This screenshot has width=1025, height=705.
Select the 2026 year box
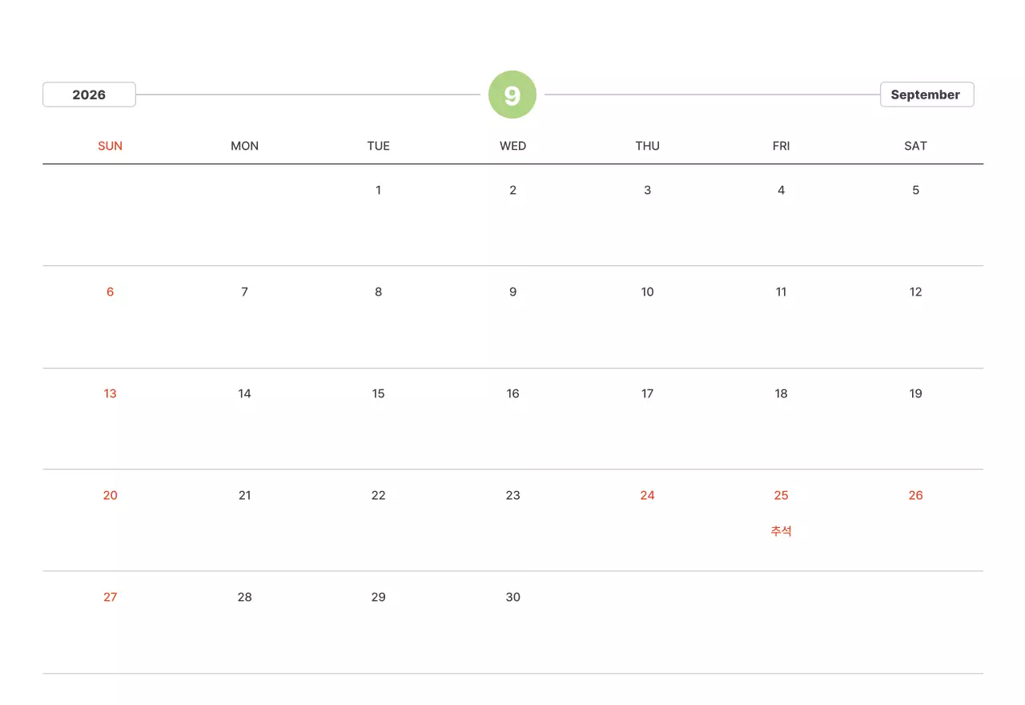click(89, 95)
